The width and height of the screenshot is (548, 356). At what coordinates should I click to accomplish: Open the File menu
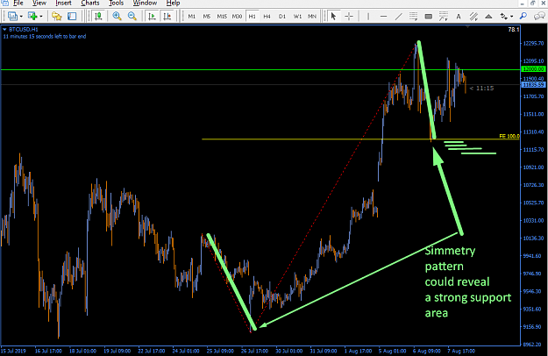click(x=18, y=4)
